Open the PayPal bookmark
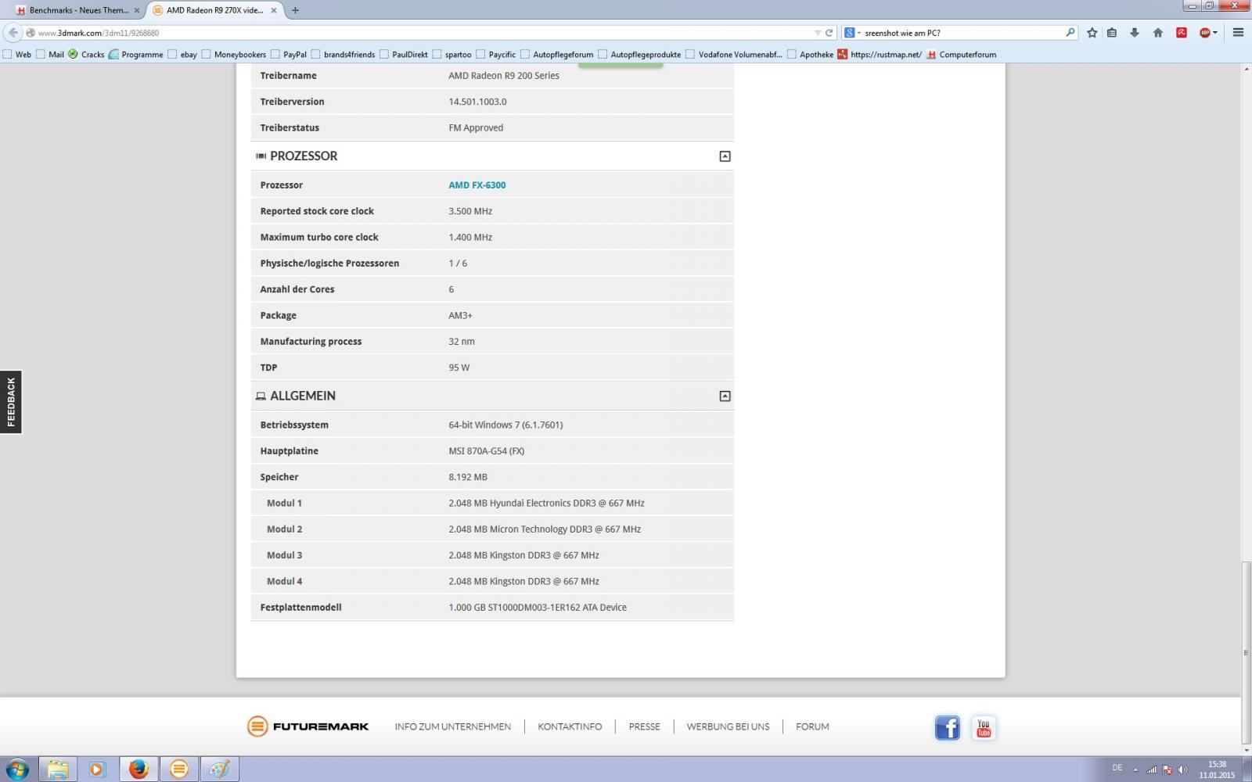Image resolution: width=1252 pixels, height=782 pixels. [x=289, y=55]
